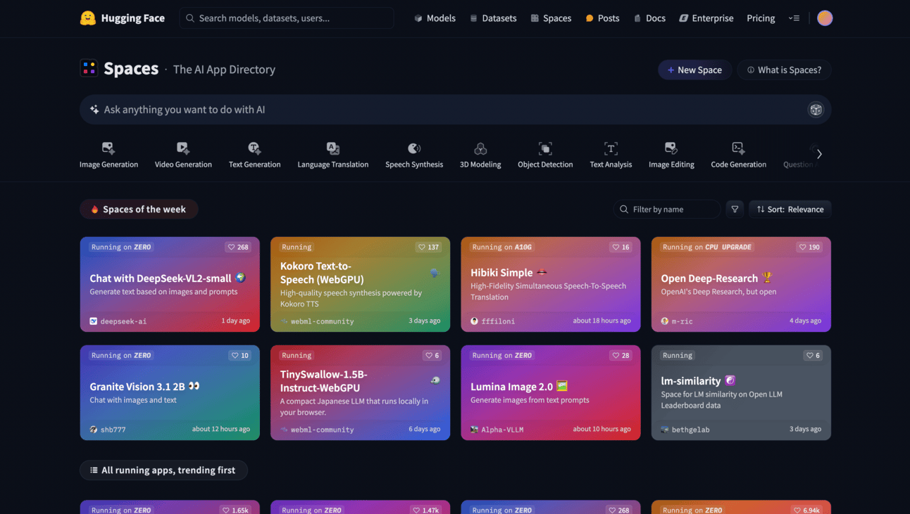Image resolution: width=910 pixels, height=514 pixels.
Task: Open the Datasets page
Action: click(x=493, y=18)
